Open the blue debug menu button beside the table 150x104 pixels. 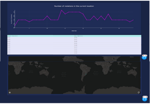pyautogui.click(x=144, y=58)
